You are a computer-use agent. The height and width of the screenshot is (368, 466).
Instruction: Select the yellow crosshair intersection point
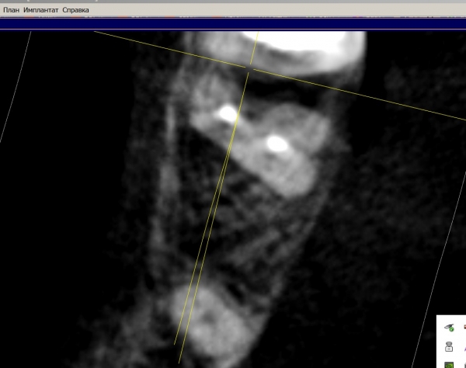(249, 69)
